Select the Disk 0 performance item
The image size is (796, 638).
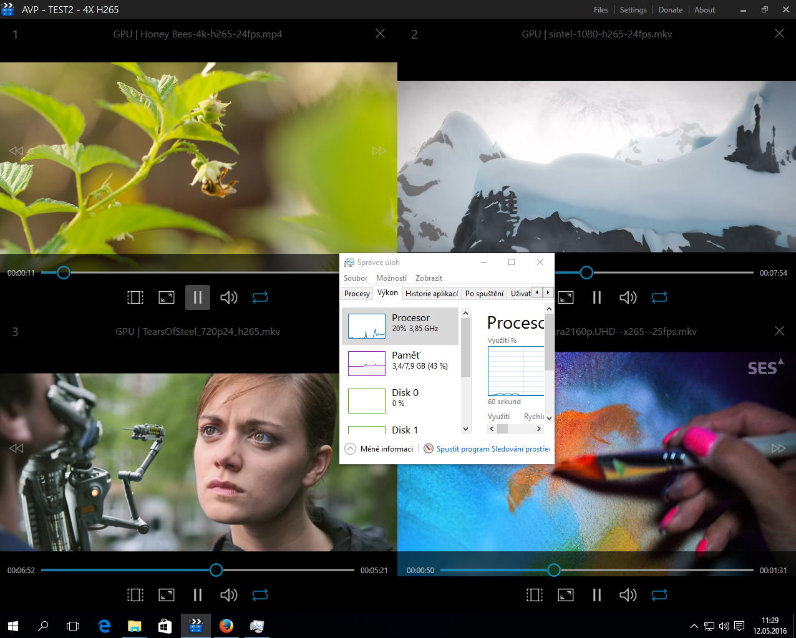(400, 401)
